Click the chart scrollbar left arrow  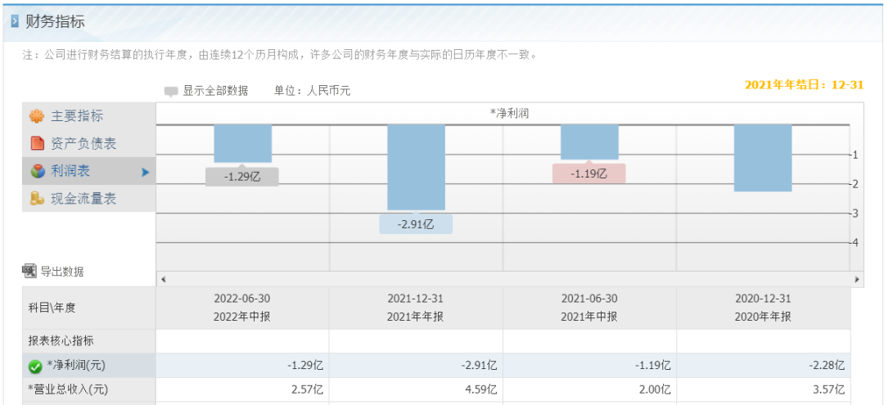point(163,279)
